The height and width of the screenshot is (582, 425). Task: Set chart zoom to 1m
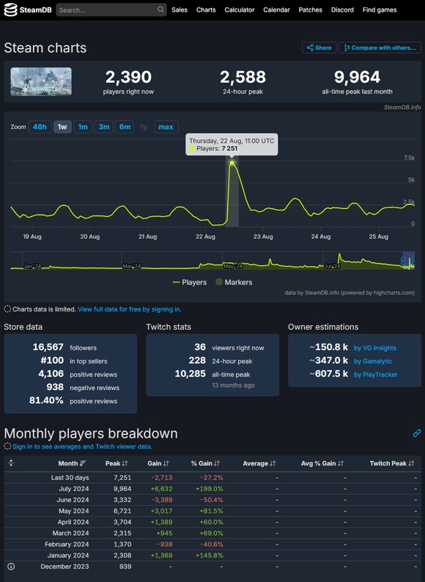(x=83, y=127)
